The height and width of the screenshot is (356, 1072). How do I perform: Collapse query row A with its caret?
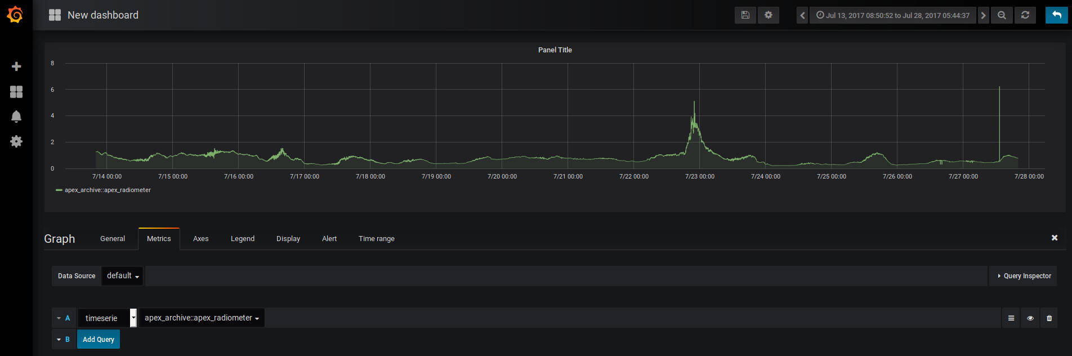pos(59,318)
